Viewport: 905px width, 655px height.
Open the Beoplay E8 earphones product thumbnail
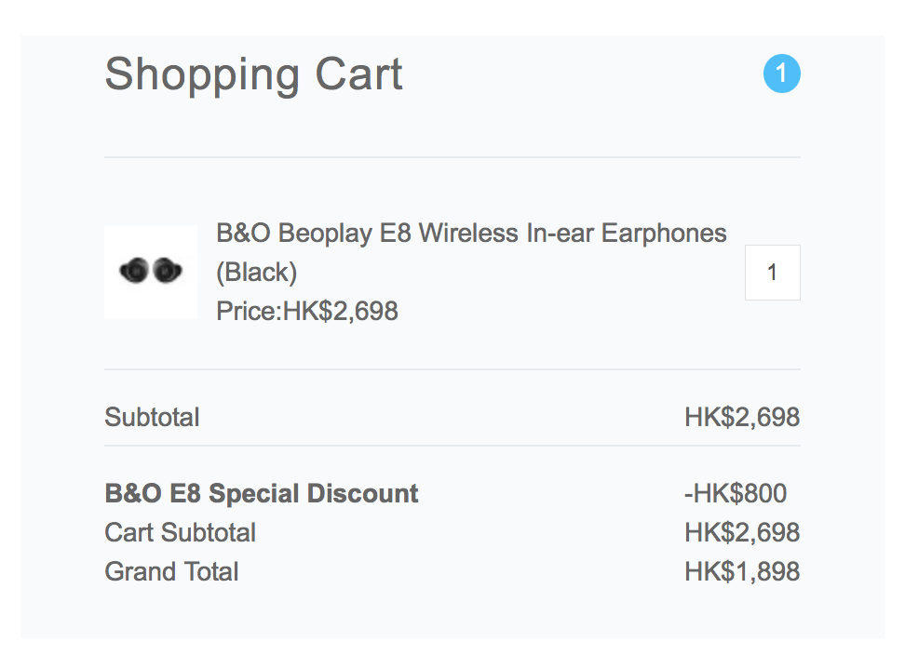[151, 273]
